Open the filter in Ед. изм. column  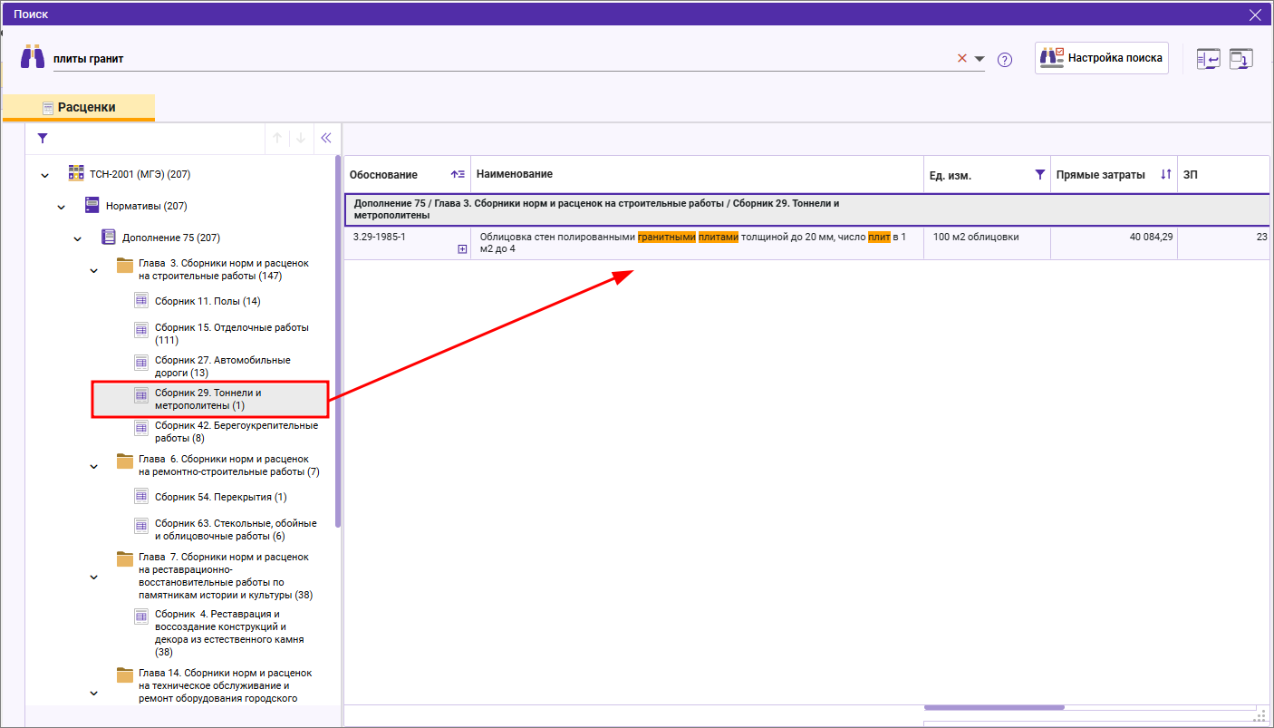(1039, 175)
